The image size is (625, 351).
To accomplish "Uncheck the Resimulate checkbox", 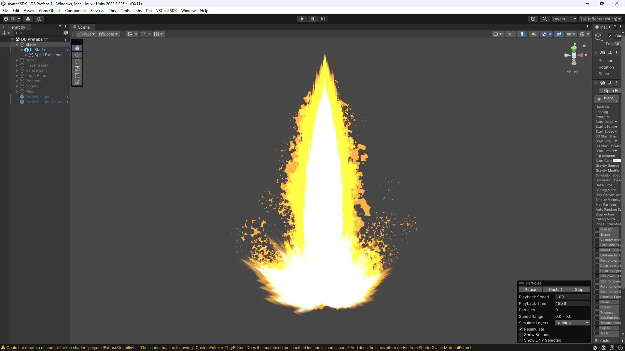I will [x=521, y=329].
